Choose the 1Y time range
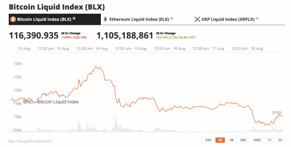291x147 pixels. click(x=269, y=140)
